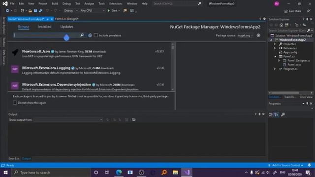315x177 pixels.
Task: Click the Undo toolbar icon
Action: pos(47,11)
